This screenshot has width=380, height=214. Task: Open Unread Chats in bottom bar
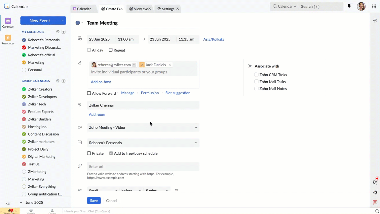pos(10,211)
